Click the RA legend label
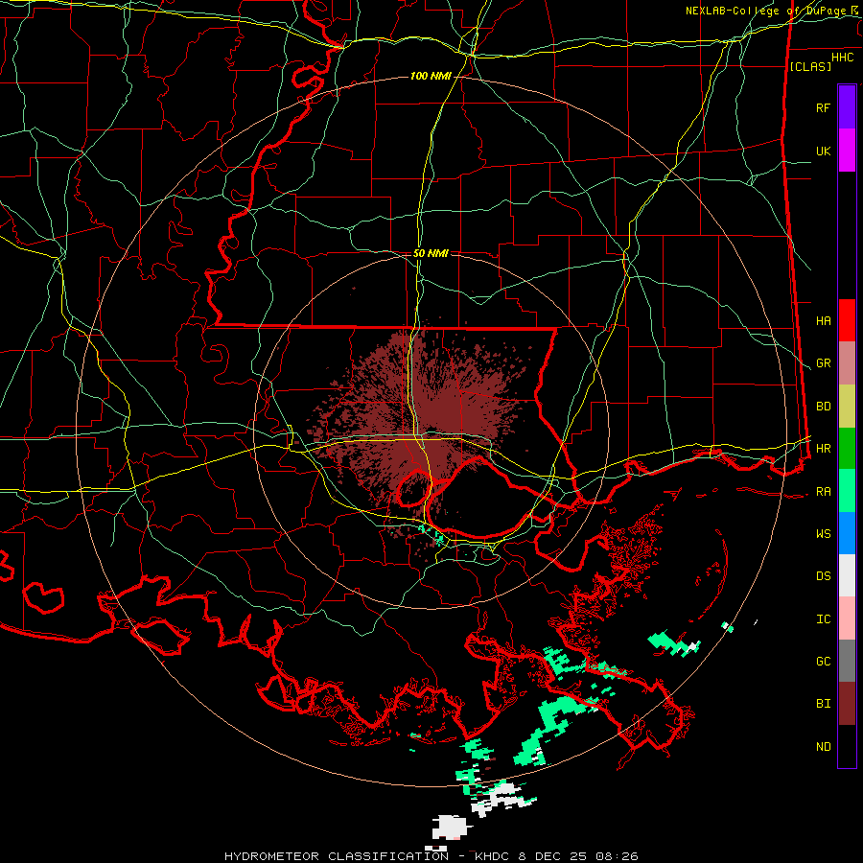This screenshot has width=863, height=863. coord(823,492)
